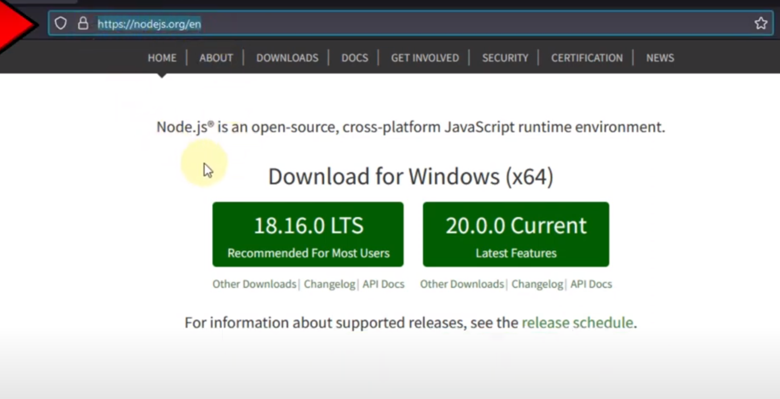Image resolution: width=780 pixels, height=399 pixels.
Task: Download the 20.0.0 Current version
Action: (516, 234)
